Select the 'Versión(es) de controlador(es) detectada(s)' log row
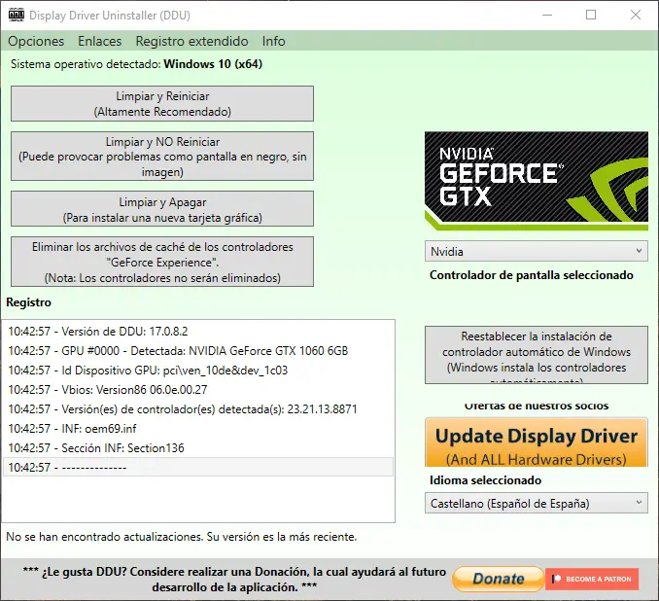The image size is (659, 601). point(198,408)
